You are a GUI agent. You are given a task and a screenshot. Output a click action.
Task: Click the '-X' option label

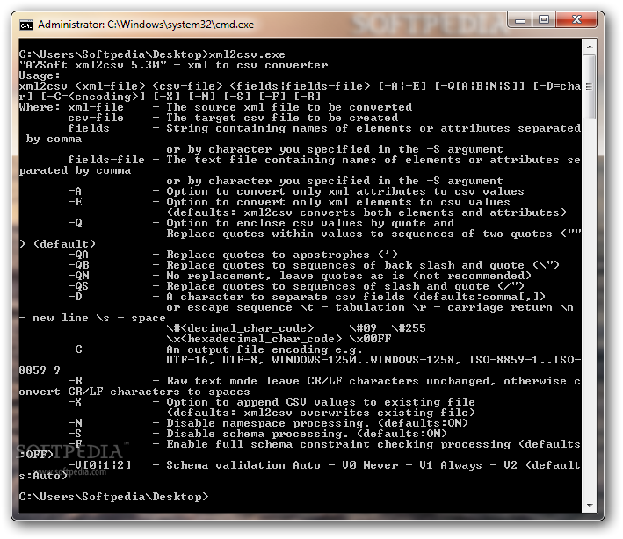click(75, 402)
